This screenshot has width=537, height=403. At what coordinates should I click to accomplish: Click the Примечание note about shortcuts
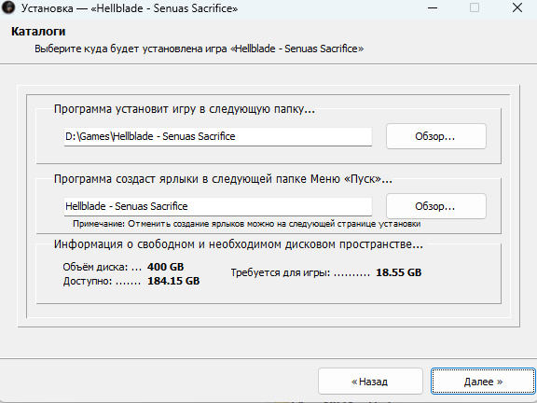[246, 224]
